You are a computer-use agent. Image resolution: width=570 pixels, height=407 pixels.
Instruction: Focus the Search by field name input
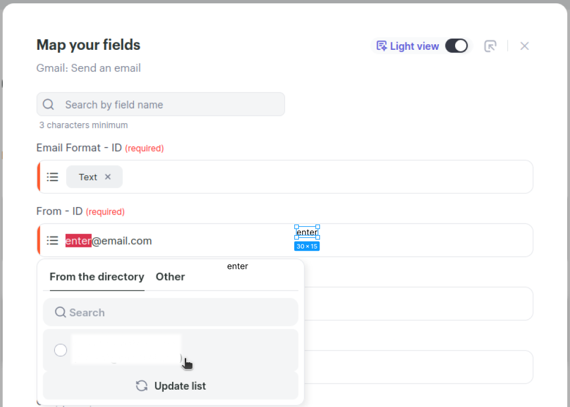[x=168, y=105]
